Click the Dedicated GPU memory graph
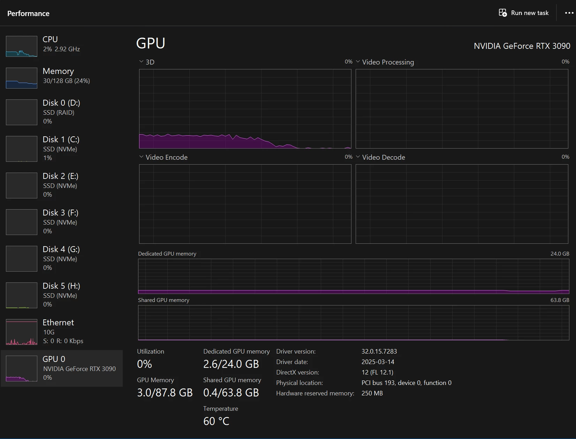 coord(354,276)
